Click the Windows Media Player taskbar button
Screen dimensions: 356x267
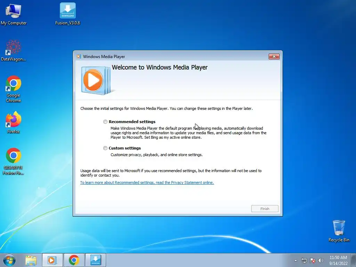52,260
